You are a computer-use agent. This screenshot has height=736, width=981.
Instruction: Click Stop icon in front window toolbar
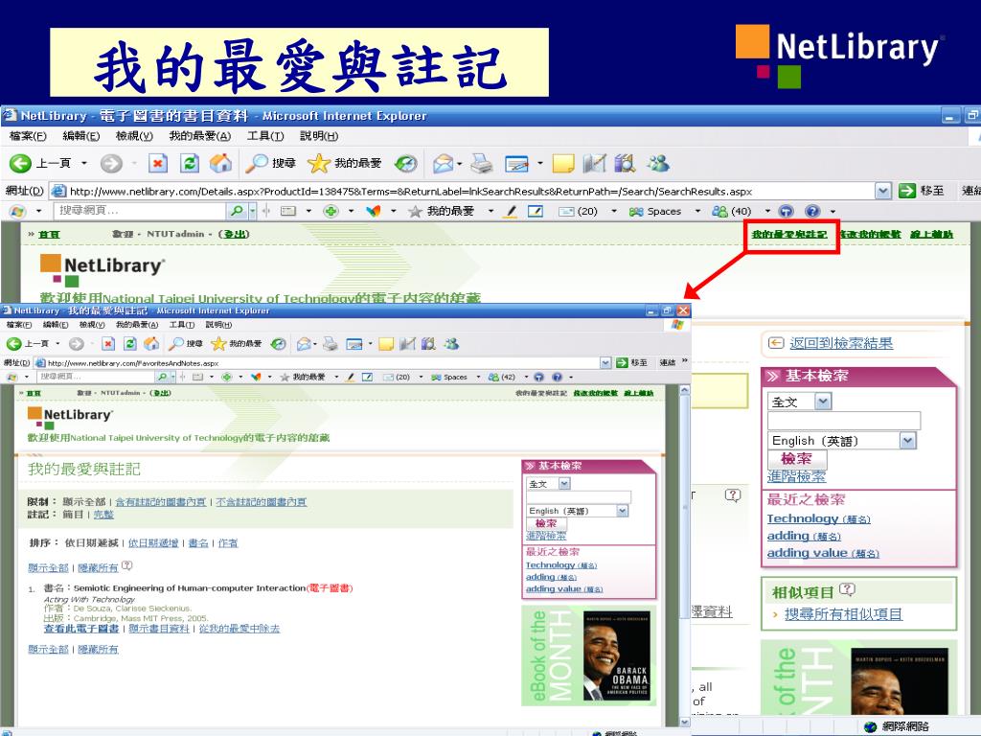[x=108, y=344]
